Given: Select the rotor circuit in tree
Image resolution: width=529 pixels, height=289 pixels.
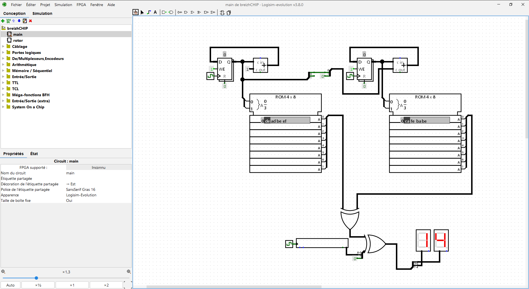Looking at the screenshot, I should coord(18,40).
